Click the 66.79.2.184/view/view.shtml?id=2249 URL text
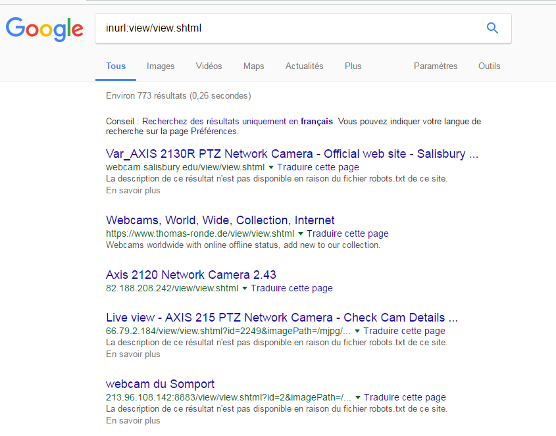Image resolution: width=556 pixels, height=436 pixels. coord(228,331)
